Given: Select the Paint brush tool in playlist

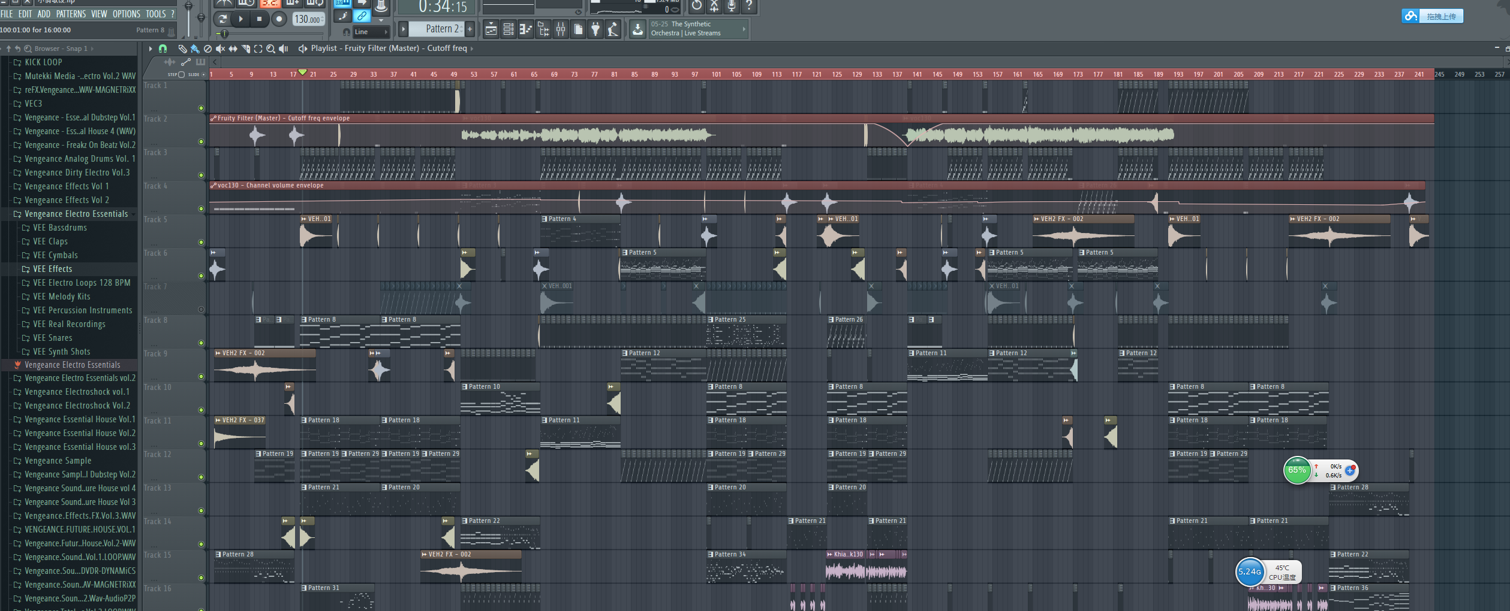Looking at the screenshot, I should click(x=195, y=49).
